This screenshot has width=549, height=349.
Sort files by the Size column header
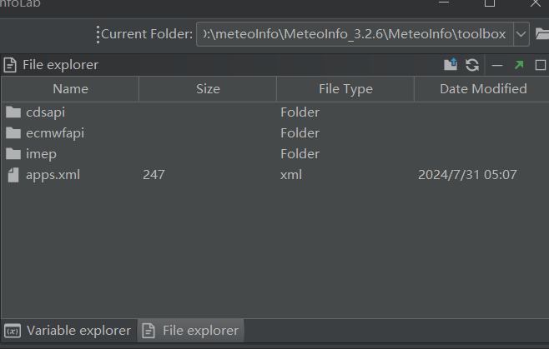point(208,89)
